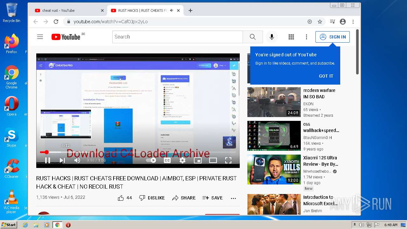
Task: Open the Chrome three-dot menu
Action: pos(353,22)
